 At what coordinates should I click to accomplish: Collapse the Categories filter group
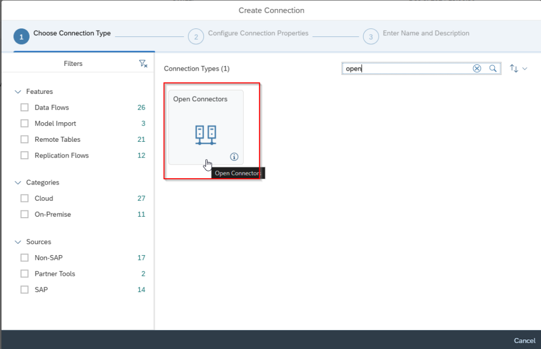tap(18, 182)
